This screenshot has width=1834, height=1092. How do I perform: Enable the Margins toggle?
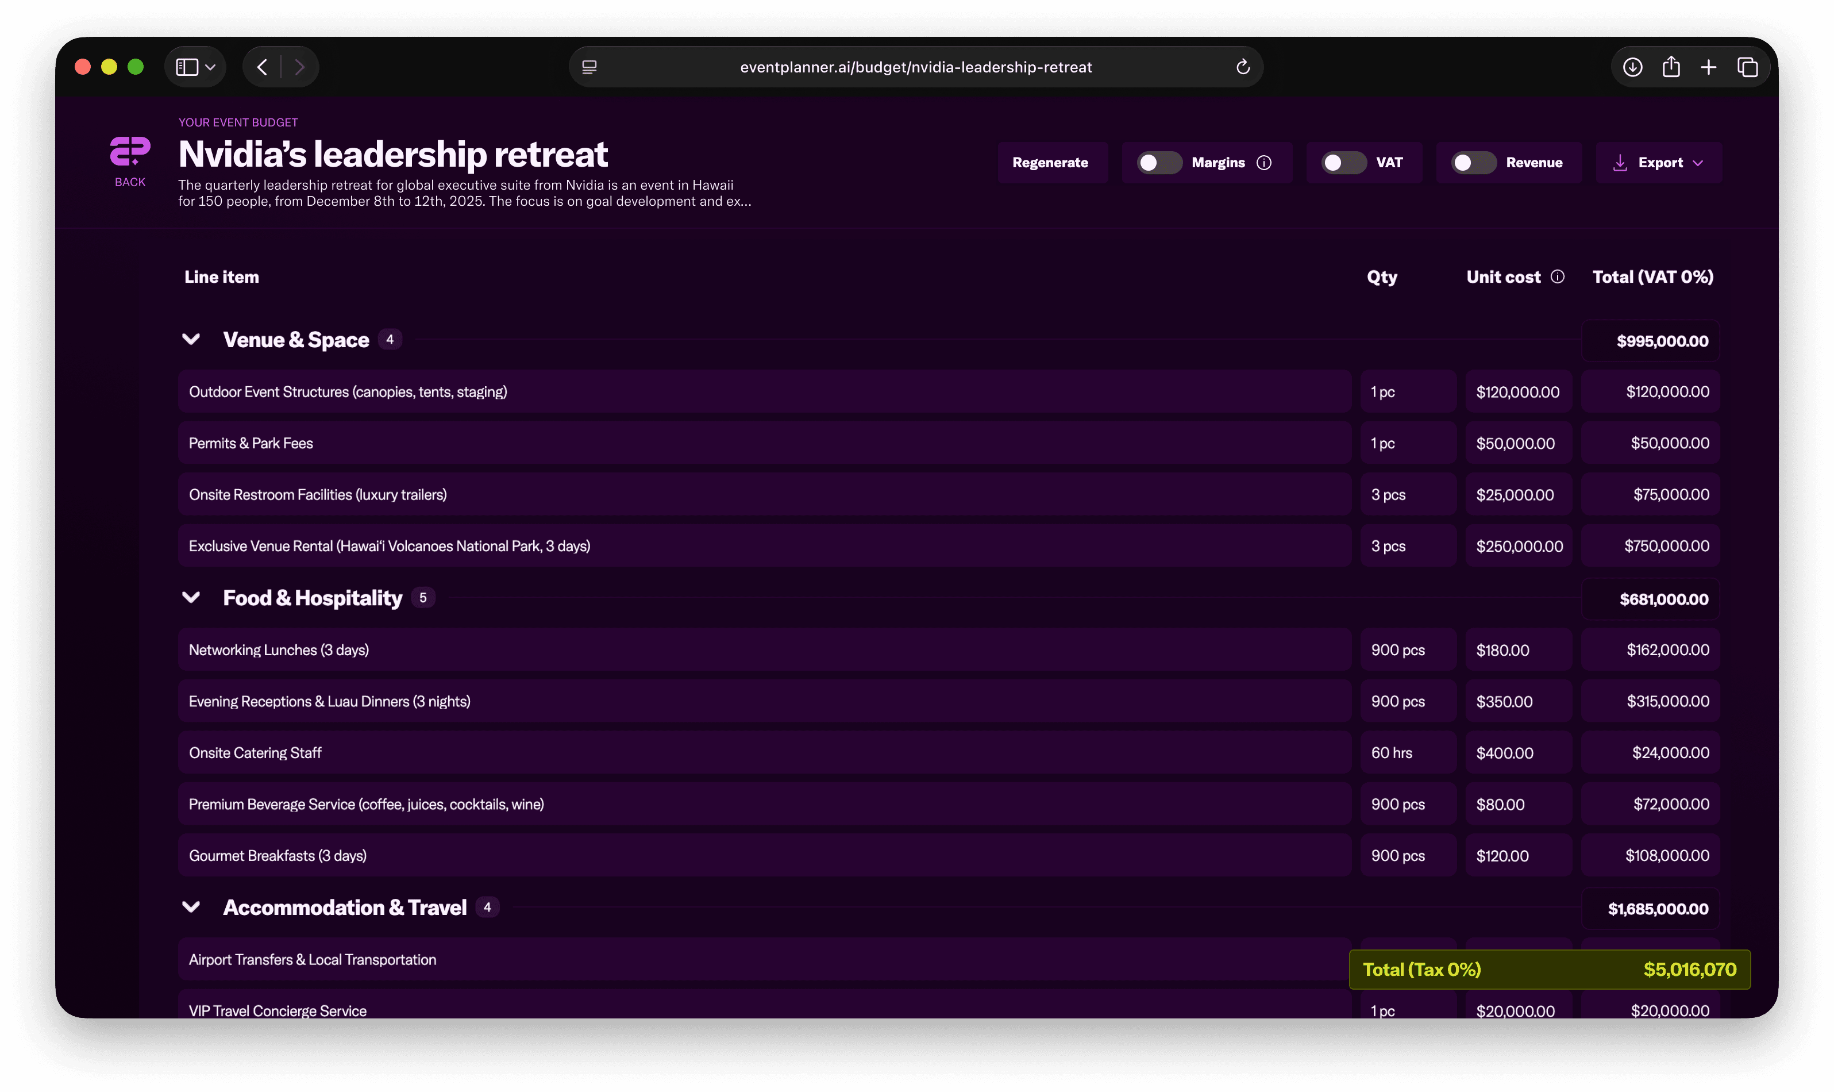point(1159,163)
